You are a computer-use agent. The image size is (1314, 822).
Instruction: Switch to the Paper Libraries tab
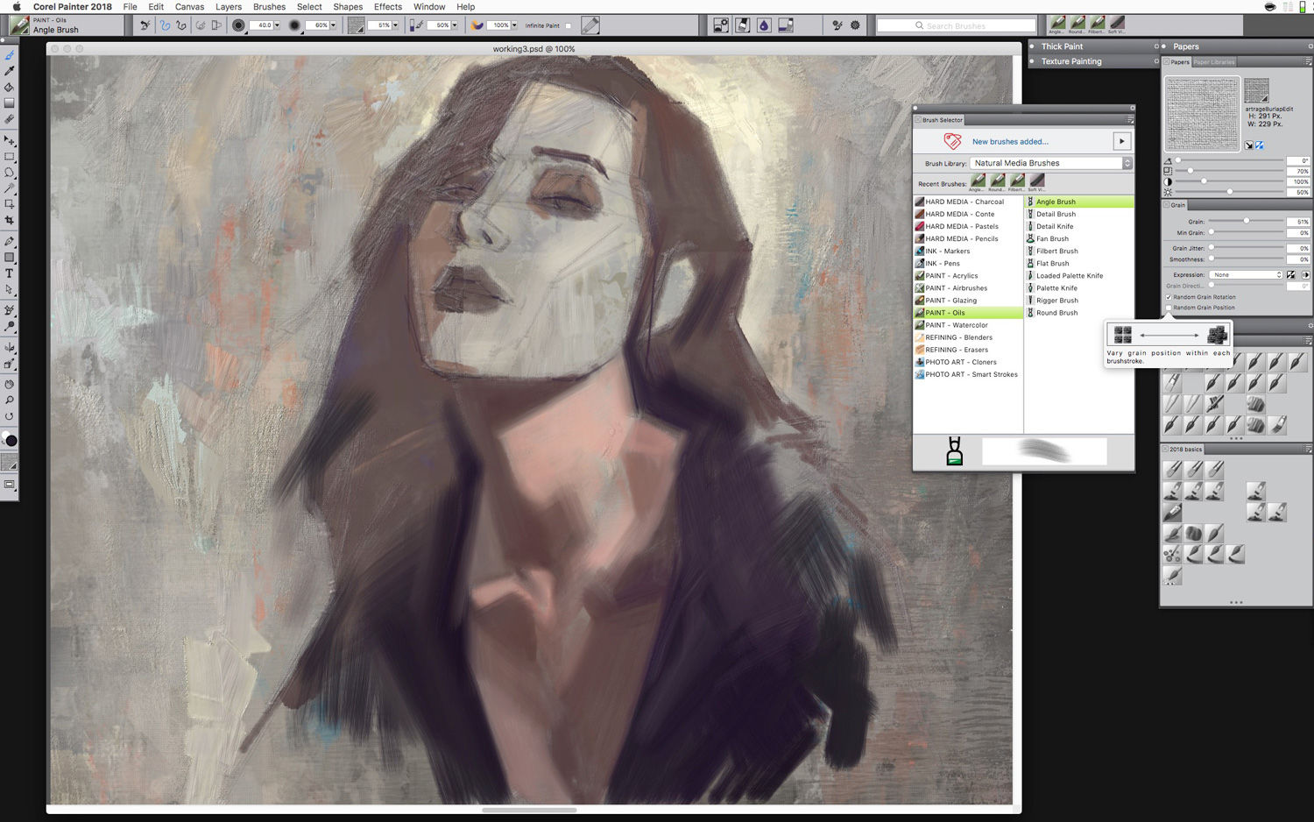(x=1214, y=62)
